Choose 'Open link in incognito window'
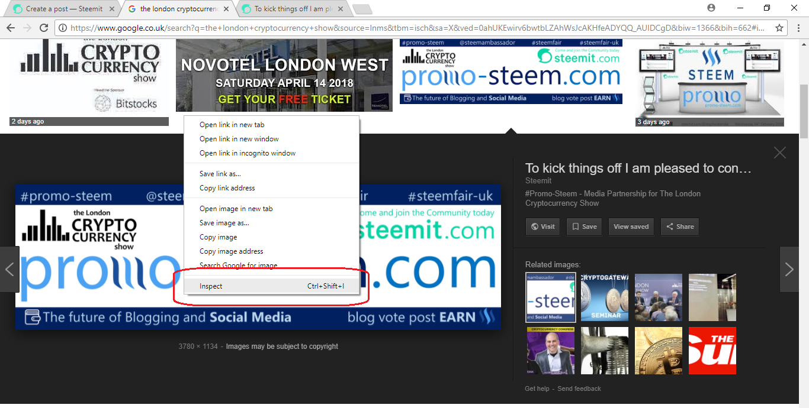Screen dimensions: 809x408 pyautogui.click(x=271, y=153)
